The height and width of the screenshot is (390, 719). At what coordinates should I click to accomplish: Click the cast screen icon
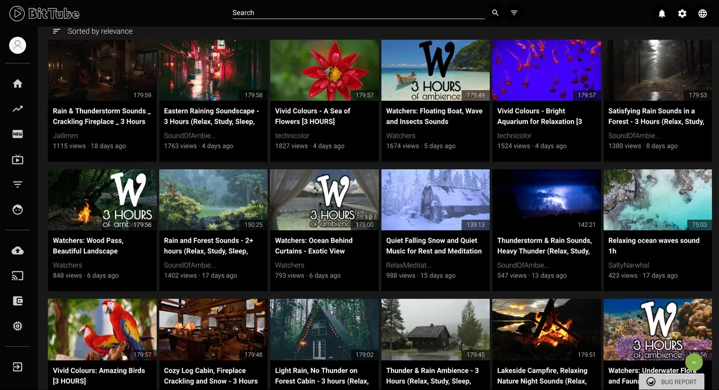pos(17,276)
